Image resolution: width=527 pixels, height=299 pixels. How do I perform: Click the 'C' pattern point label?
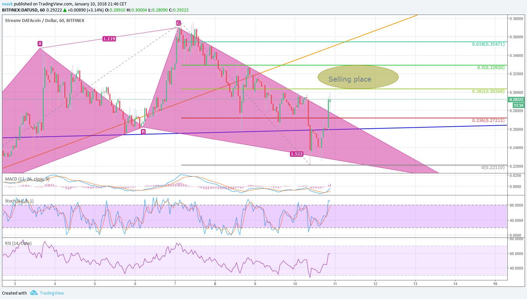tap(178, 23)
